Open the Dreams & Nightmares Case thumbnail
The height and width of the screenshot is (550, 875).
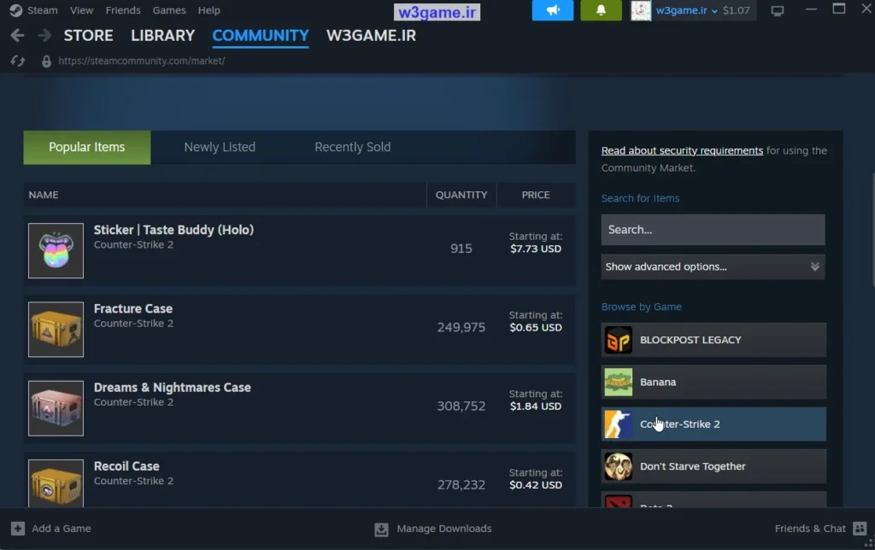(x=56, y=408)
